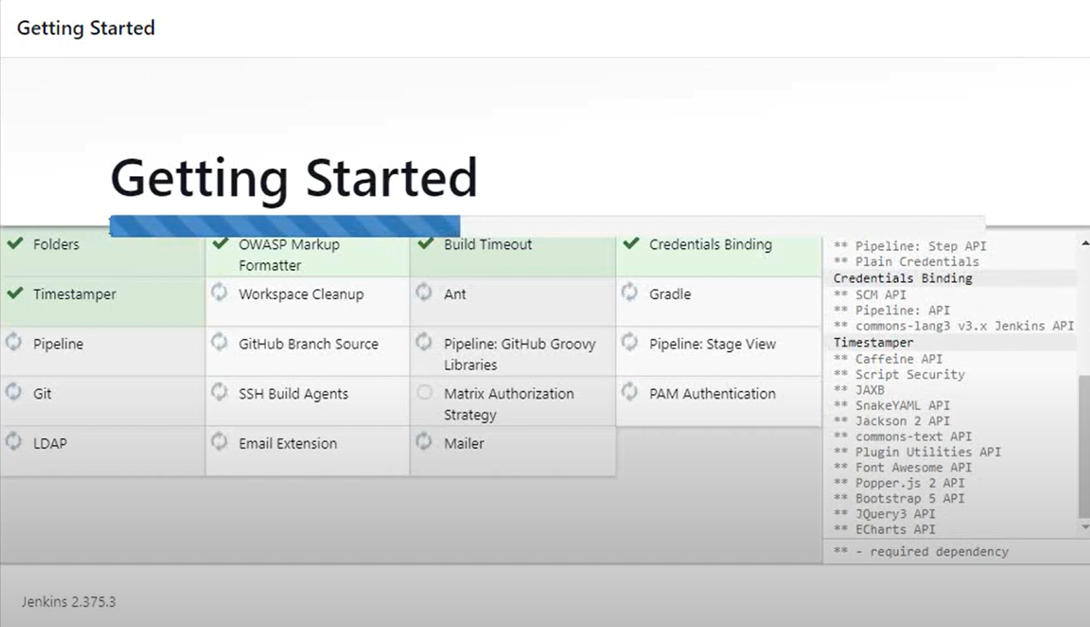Click the install progress bar

[x=547, y=226]
